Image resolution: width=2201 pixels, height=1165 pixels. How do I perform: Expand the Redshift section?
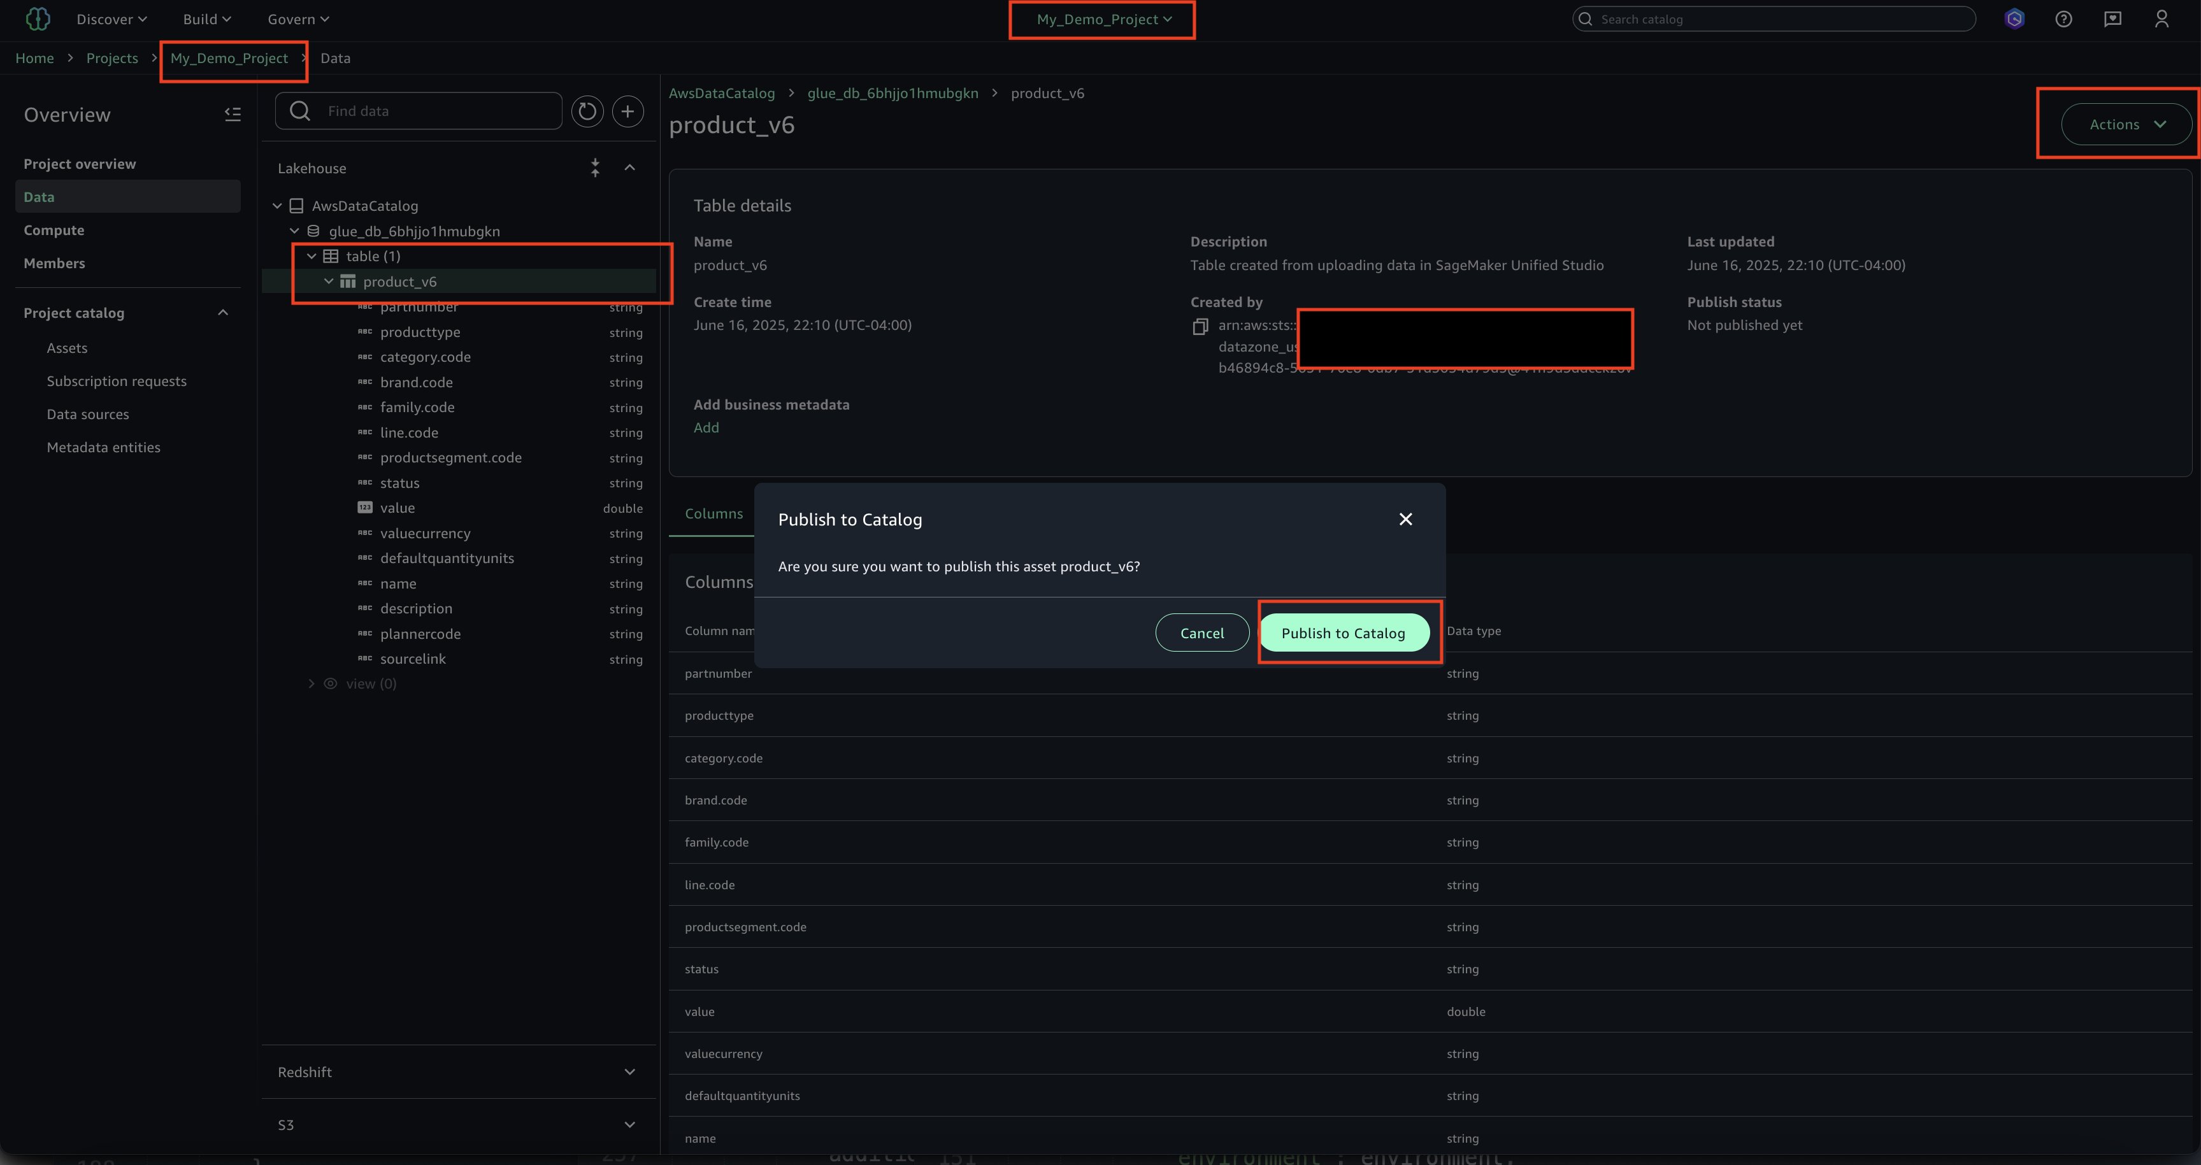(x=629, y=1072)
